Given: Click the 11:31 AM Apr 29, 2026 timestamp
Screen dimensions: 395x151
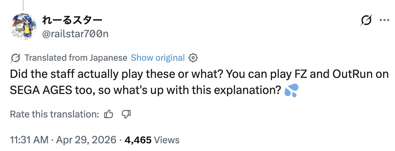Looking at the screenshot, I should (x=63, y=140).
